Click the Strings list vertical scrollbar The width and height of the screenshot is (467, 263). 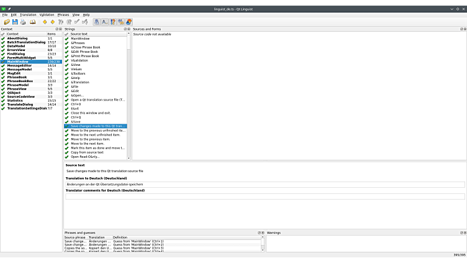(x=129, y=93)
